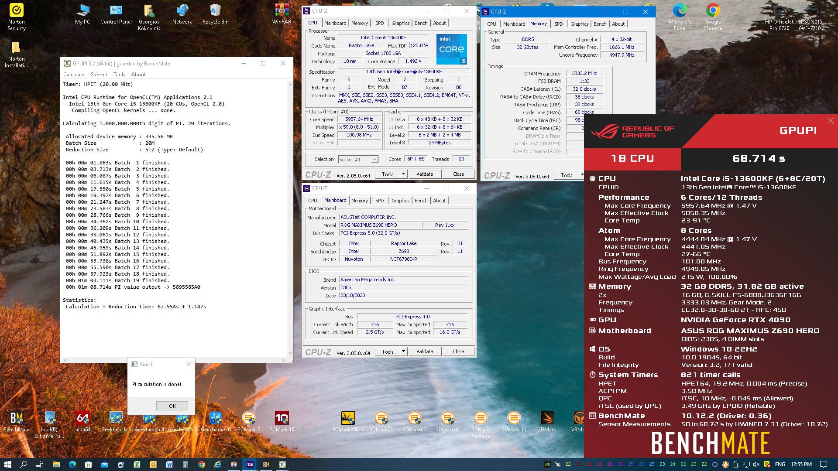Open the Norton Installation folder icon
Screen dimensions: 838x471
pyautogui.click(x=17, y=55)
